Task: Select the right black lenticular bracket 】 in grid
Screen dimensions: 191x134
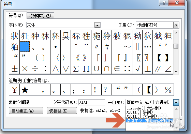Action: click(168, 58)
